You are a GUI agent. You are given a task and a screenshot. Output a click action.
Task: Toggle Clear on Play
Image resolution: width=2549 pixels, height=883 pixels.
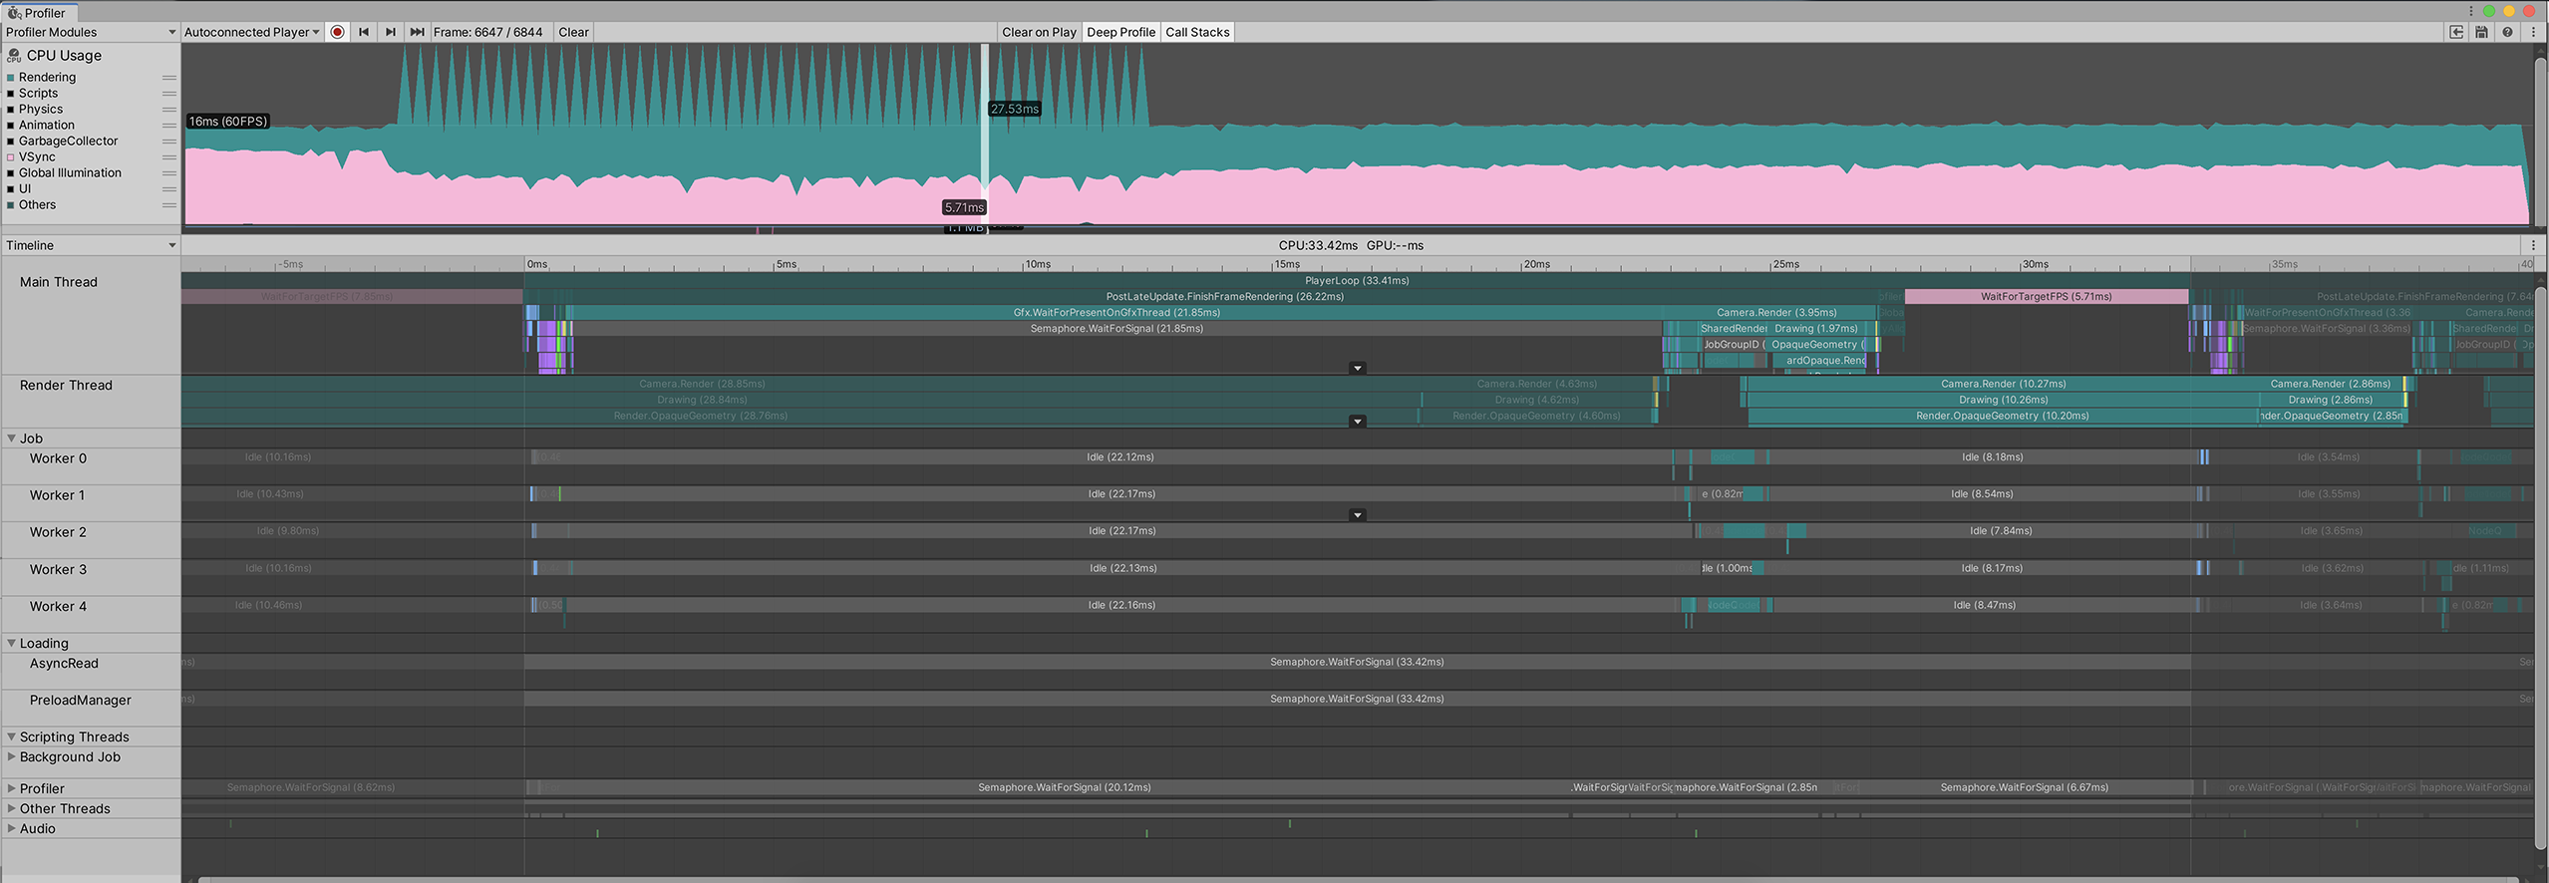(1039, 32)
